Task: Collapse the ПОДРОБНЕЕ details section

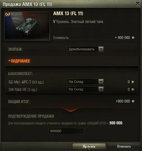Action: tap(19, 61)
